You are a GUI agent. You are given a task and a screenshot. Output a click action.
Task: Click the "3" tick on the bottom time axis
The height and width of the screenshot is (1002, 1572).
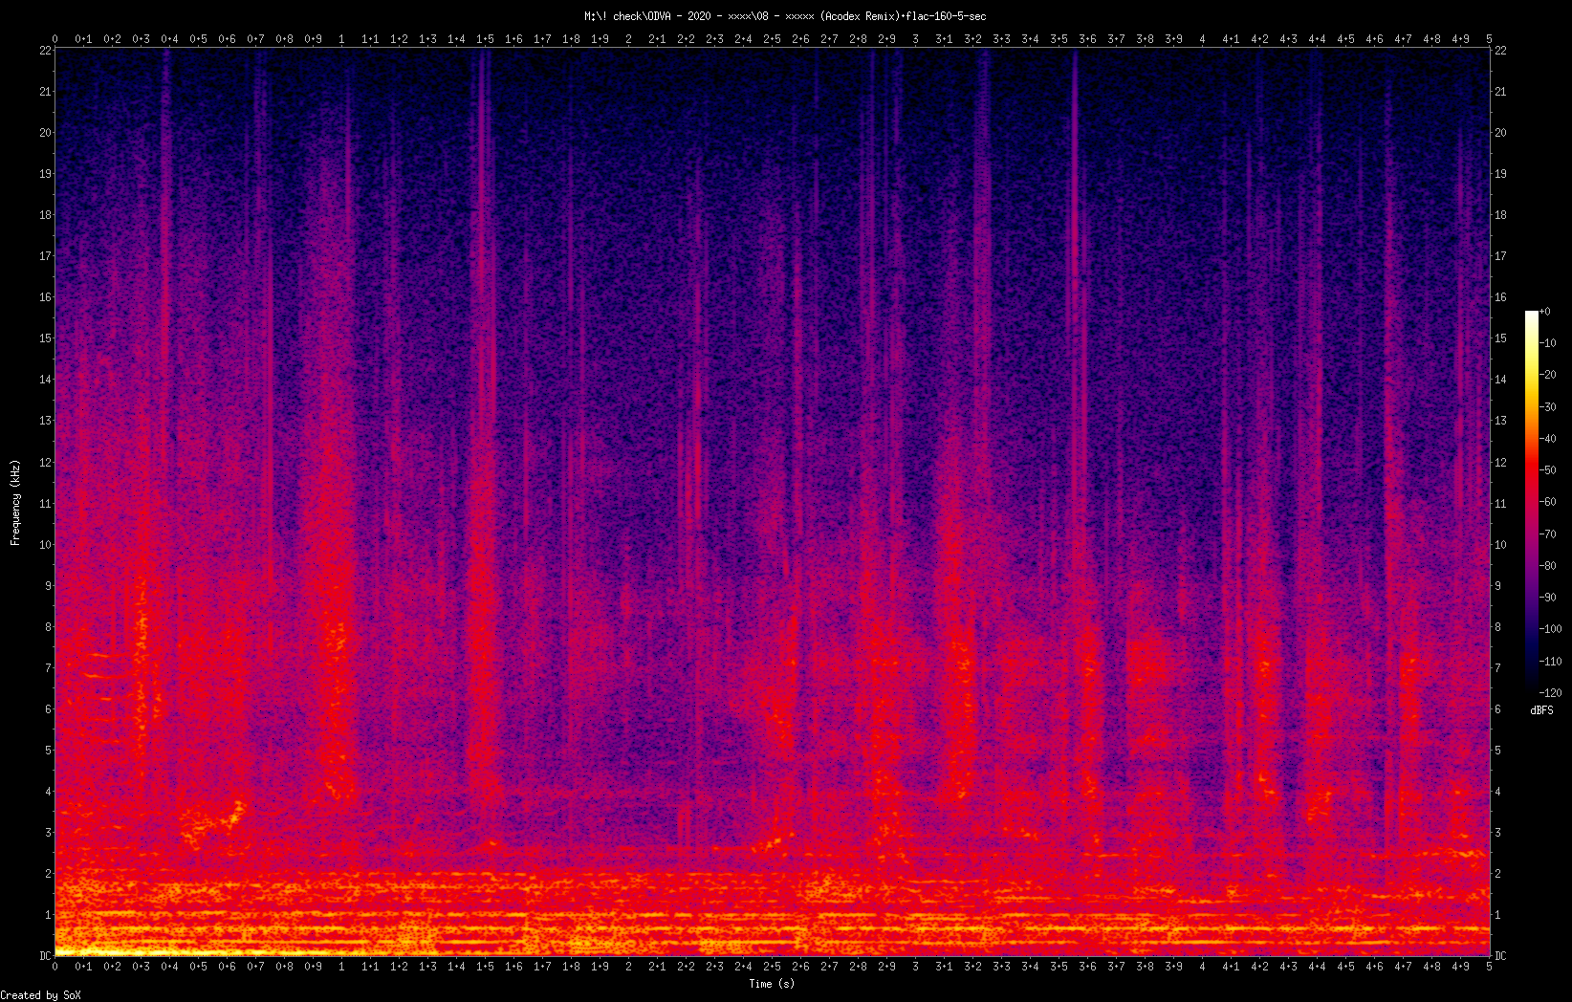[915, 967]
